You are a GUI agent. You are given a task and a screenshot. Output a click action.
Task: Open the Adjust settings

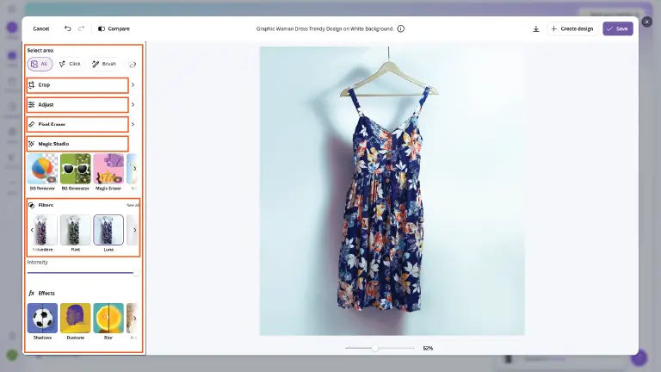click(x=77, y=104)
